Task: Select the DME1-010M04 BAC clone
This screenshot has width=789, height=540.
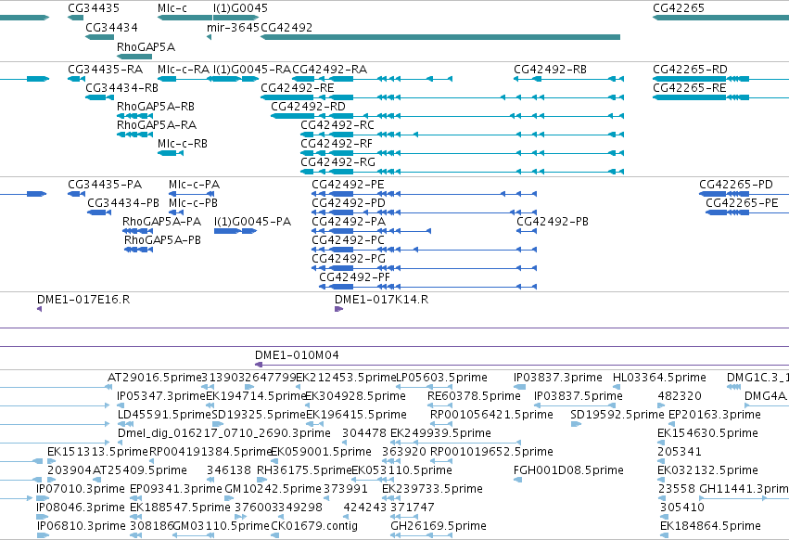Action: (x=522, y=365)
